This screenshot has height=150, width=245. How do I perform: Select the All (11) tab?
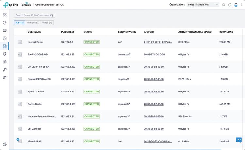click(x=20, y=23)
